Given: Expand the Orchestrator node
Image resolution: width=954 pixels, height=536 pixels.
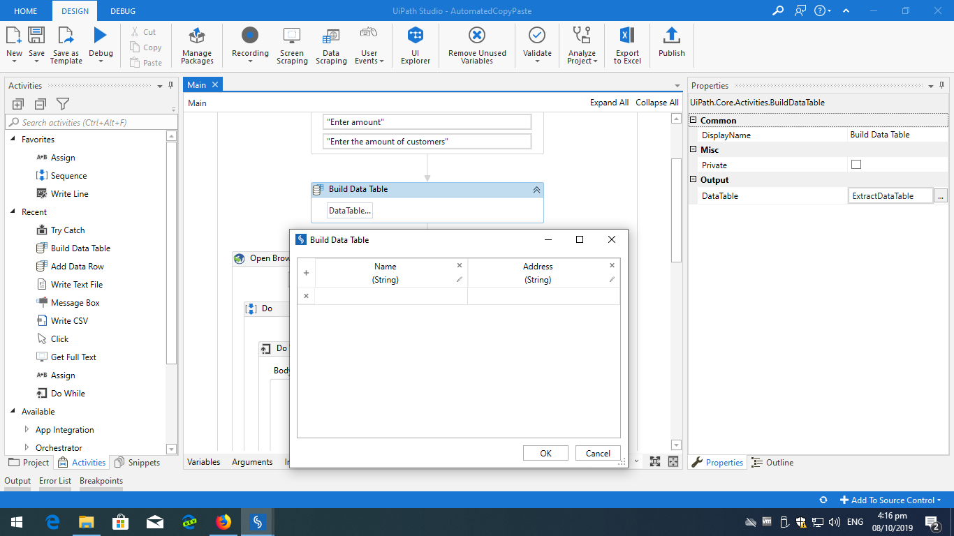Looking at the screenshot, I should pyautogui.click(x=27, y=448).
